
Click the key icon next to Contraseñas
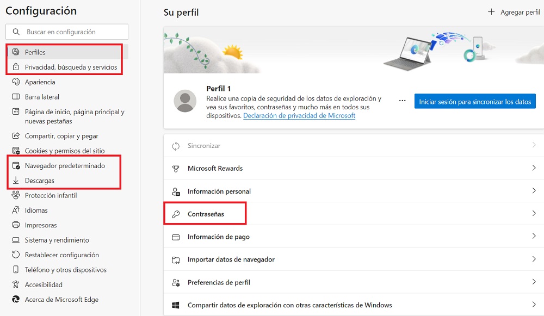pos(176,214)
